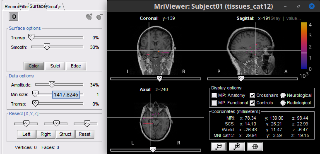
Task: Click the Sagittal x=191 label
Action: [253, 18]
